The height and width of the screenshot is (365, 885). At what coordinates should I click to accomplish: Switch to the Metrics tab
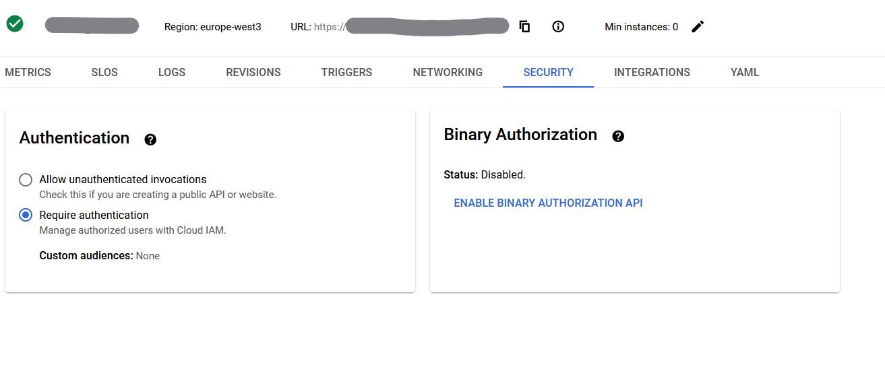(x=28, y=73)
